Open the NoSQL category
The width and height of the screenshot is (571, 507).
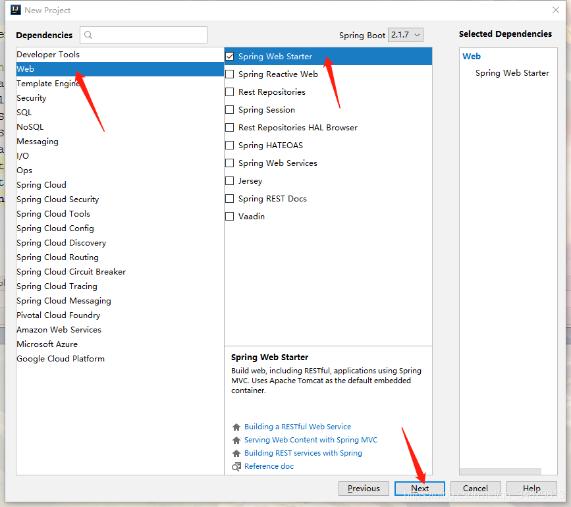coord(120,127)
